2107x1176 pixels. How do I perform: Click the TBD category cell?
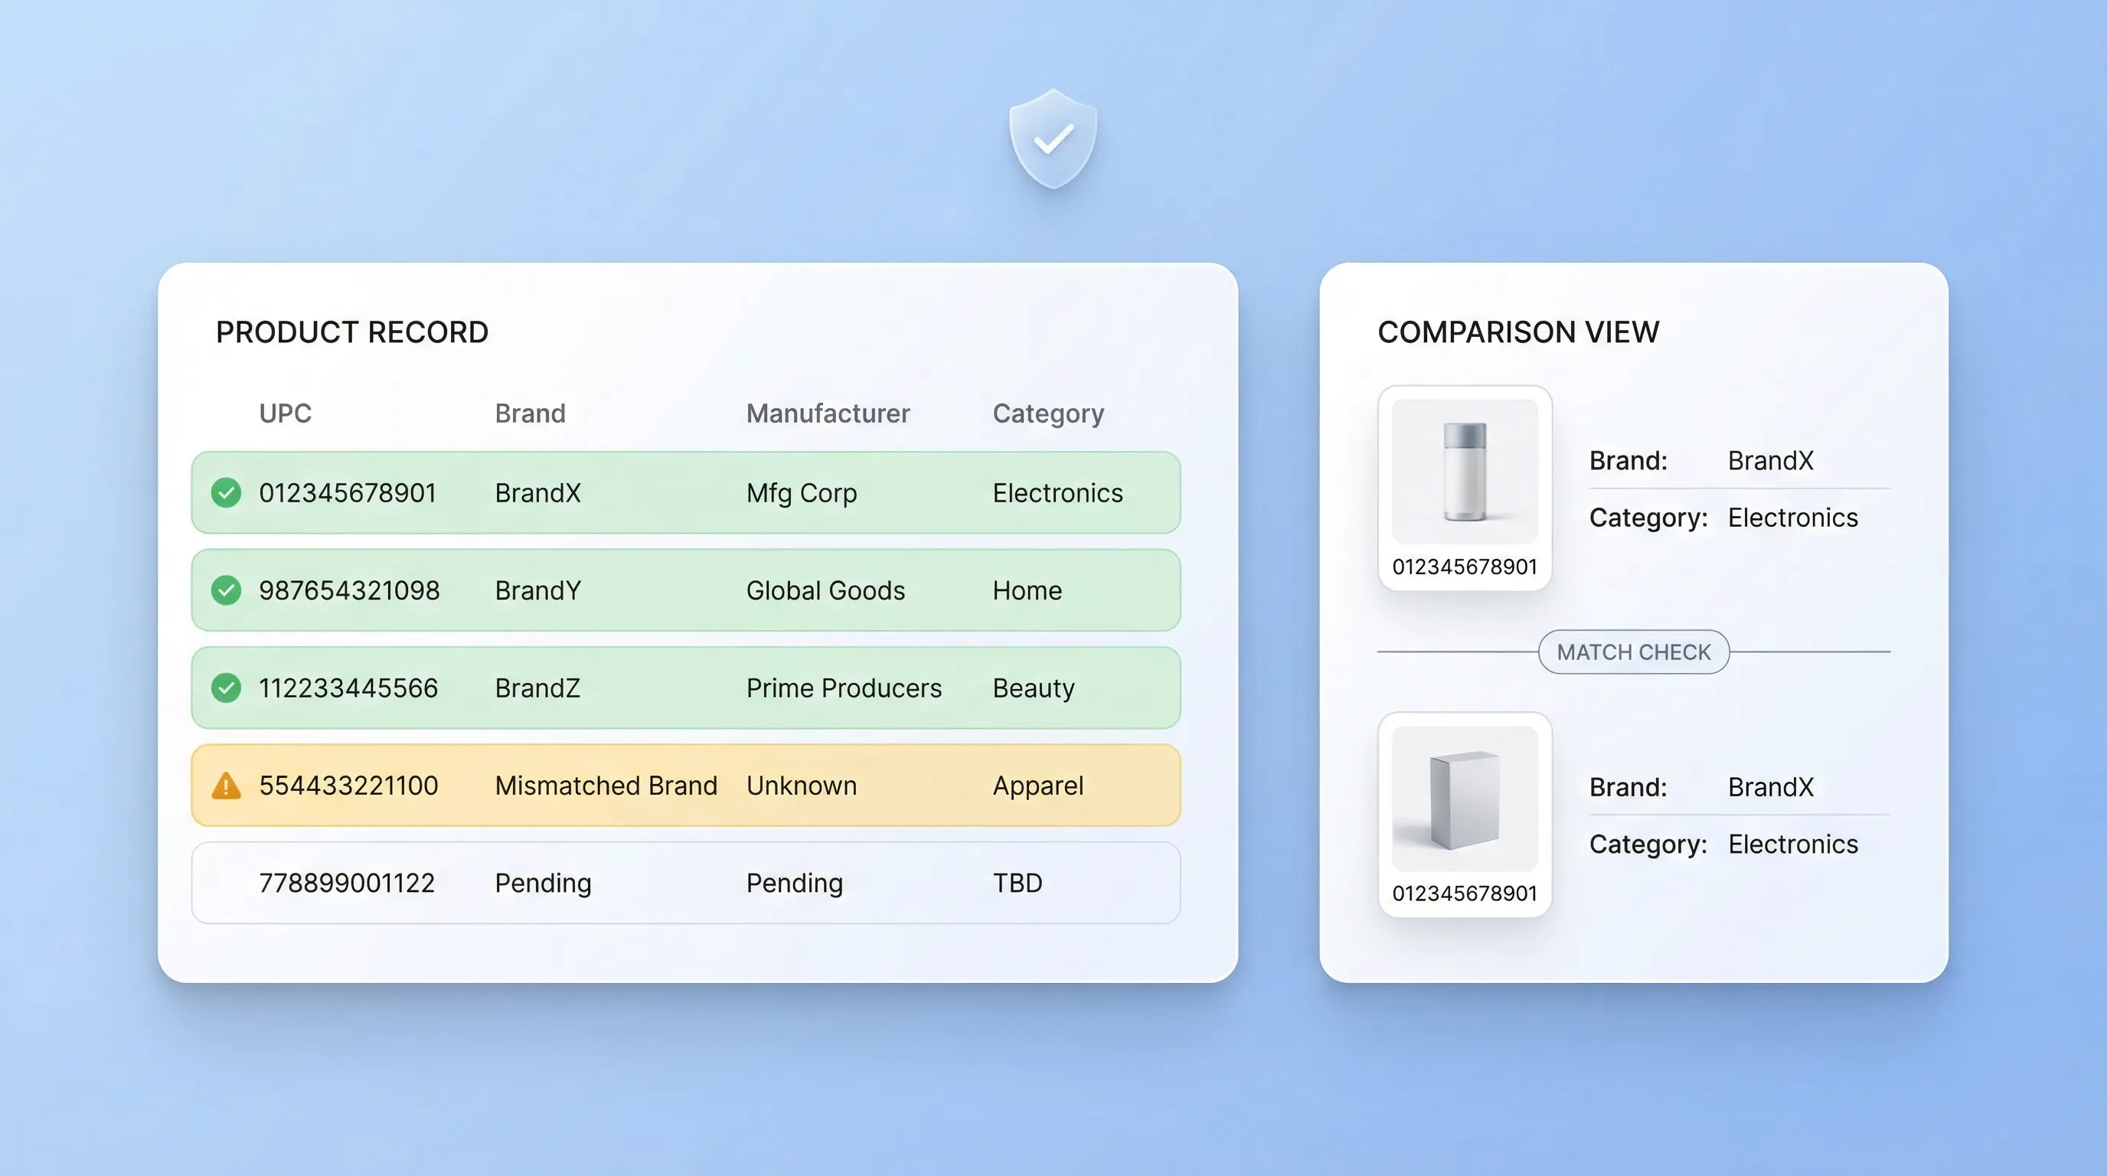pos(1018,884)
